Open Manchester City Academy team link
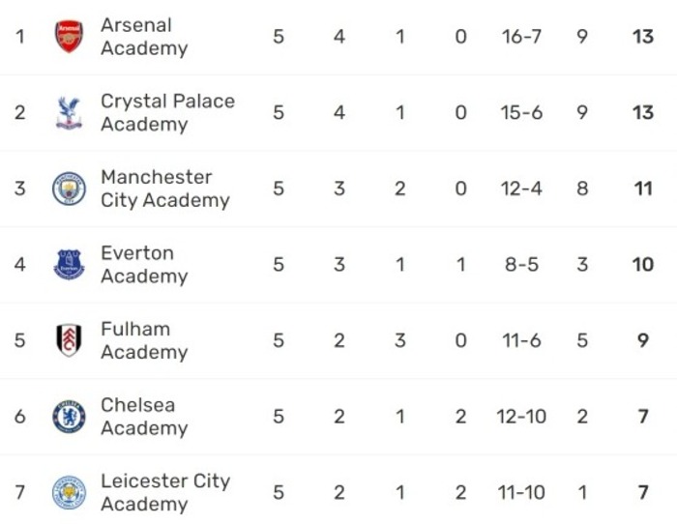 click(165, 189)
